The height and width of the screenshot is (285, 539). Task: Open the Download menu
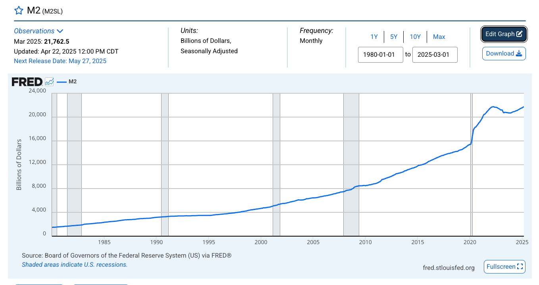(504, 54)
